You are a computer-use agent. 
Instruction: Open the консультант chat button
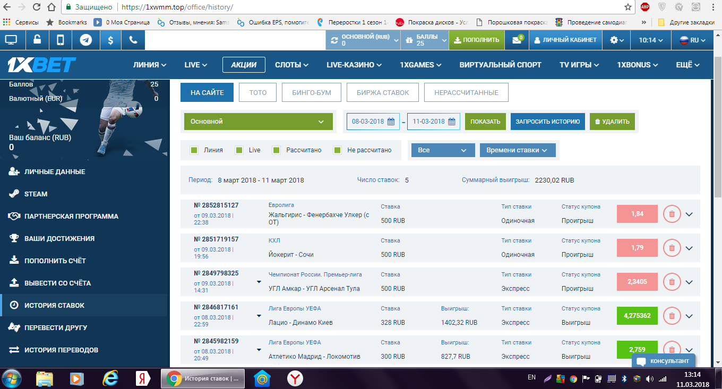[664, 361]
